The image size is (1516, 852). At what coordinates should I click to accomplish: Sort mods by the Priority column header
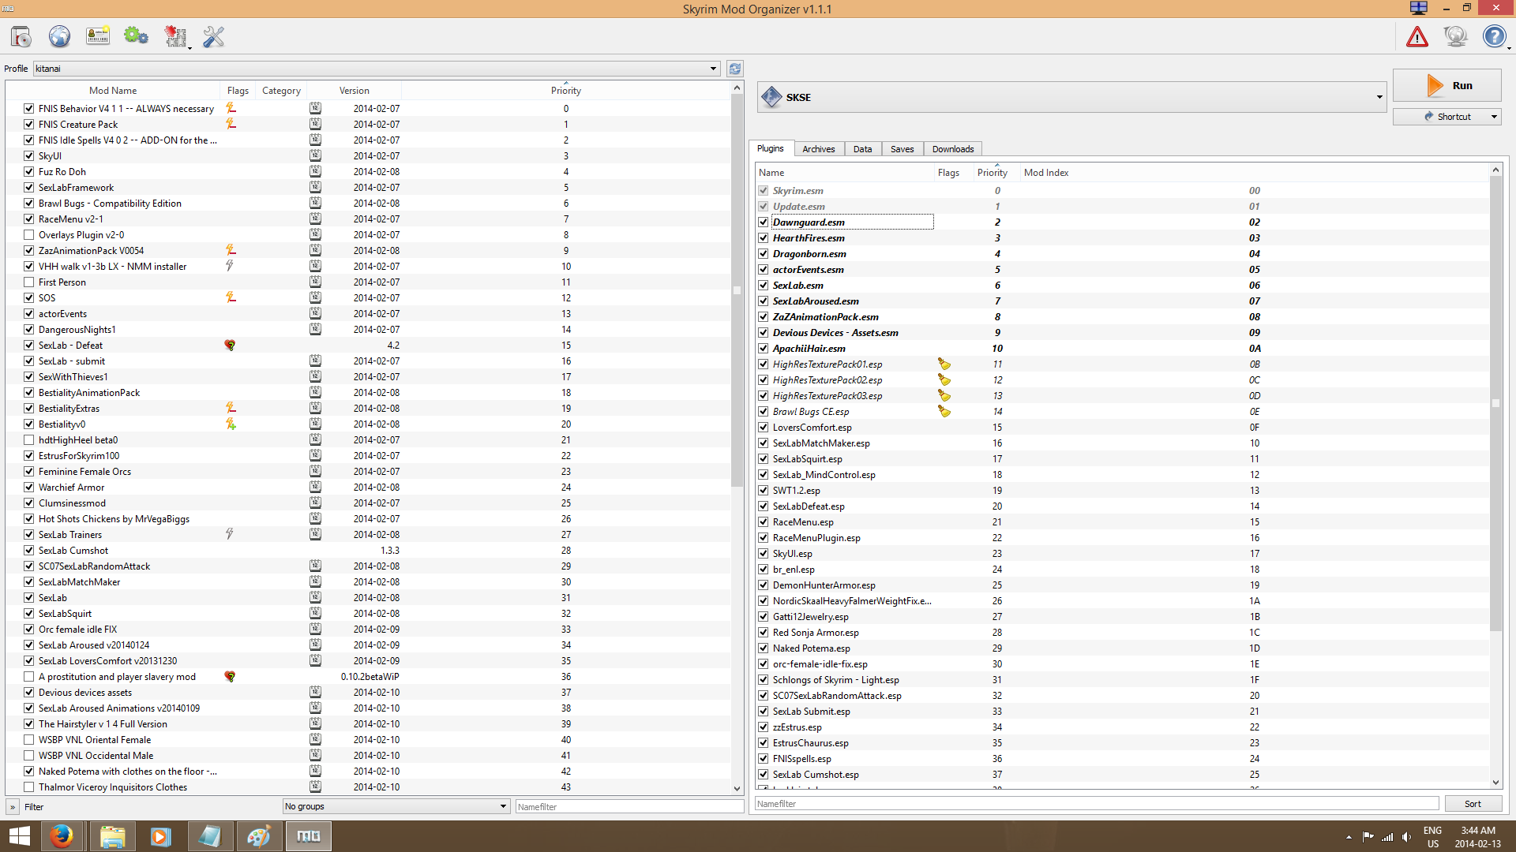(x=565, y=91)
